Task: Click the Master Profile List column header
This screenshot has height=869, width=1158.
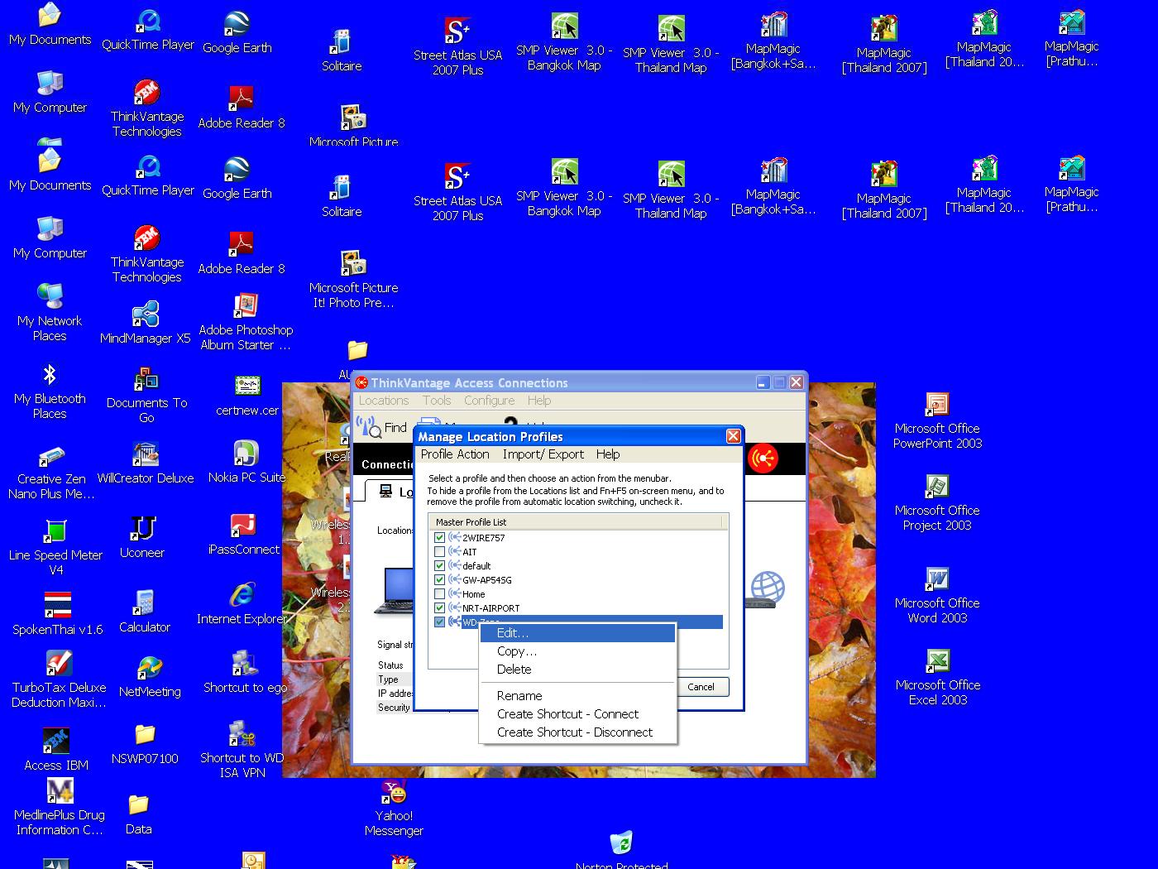Action: click(576, 522)
